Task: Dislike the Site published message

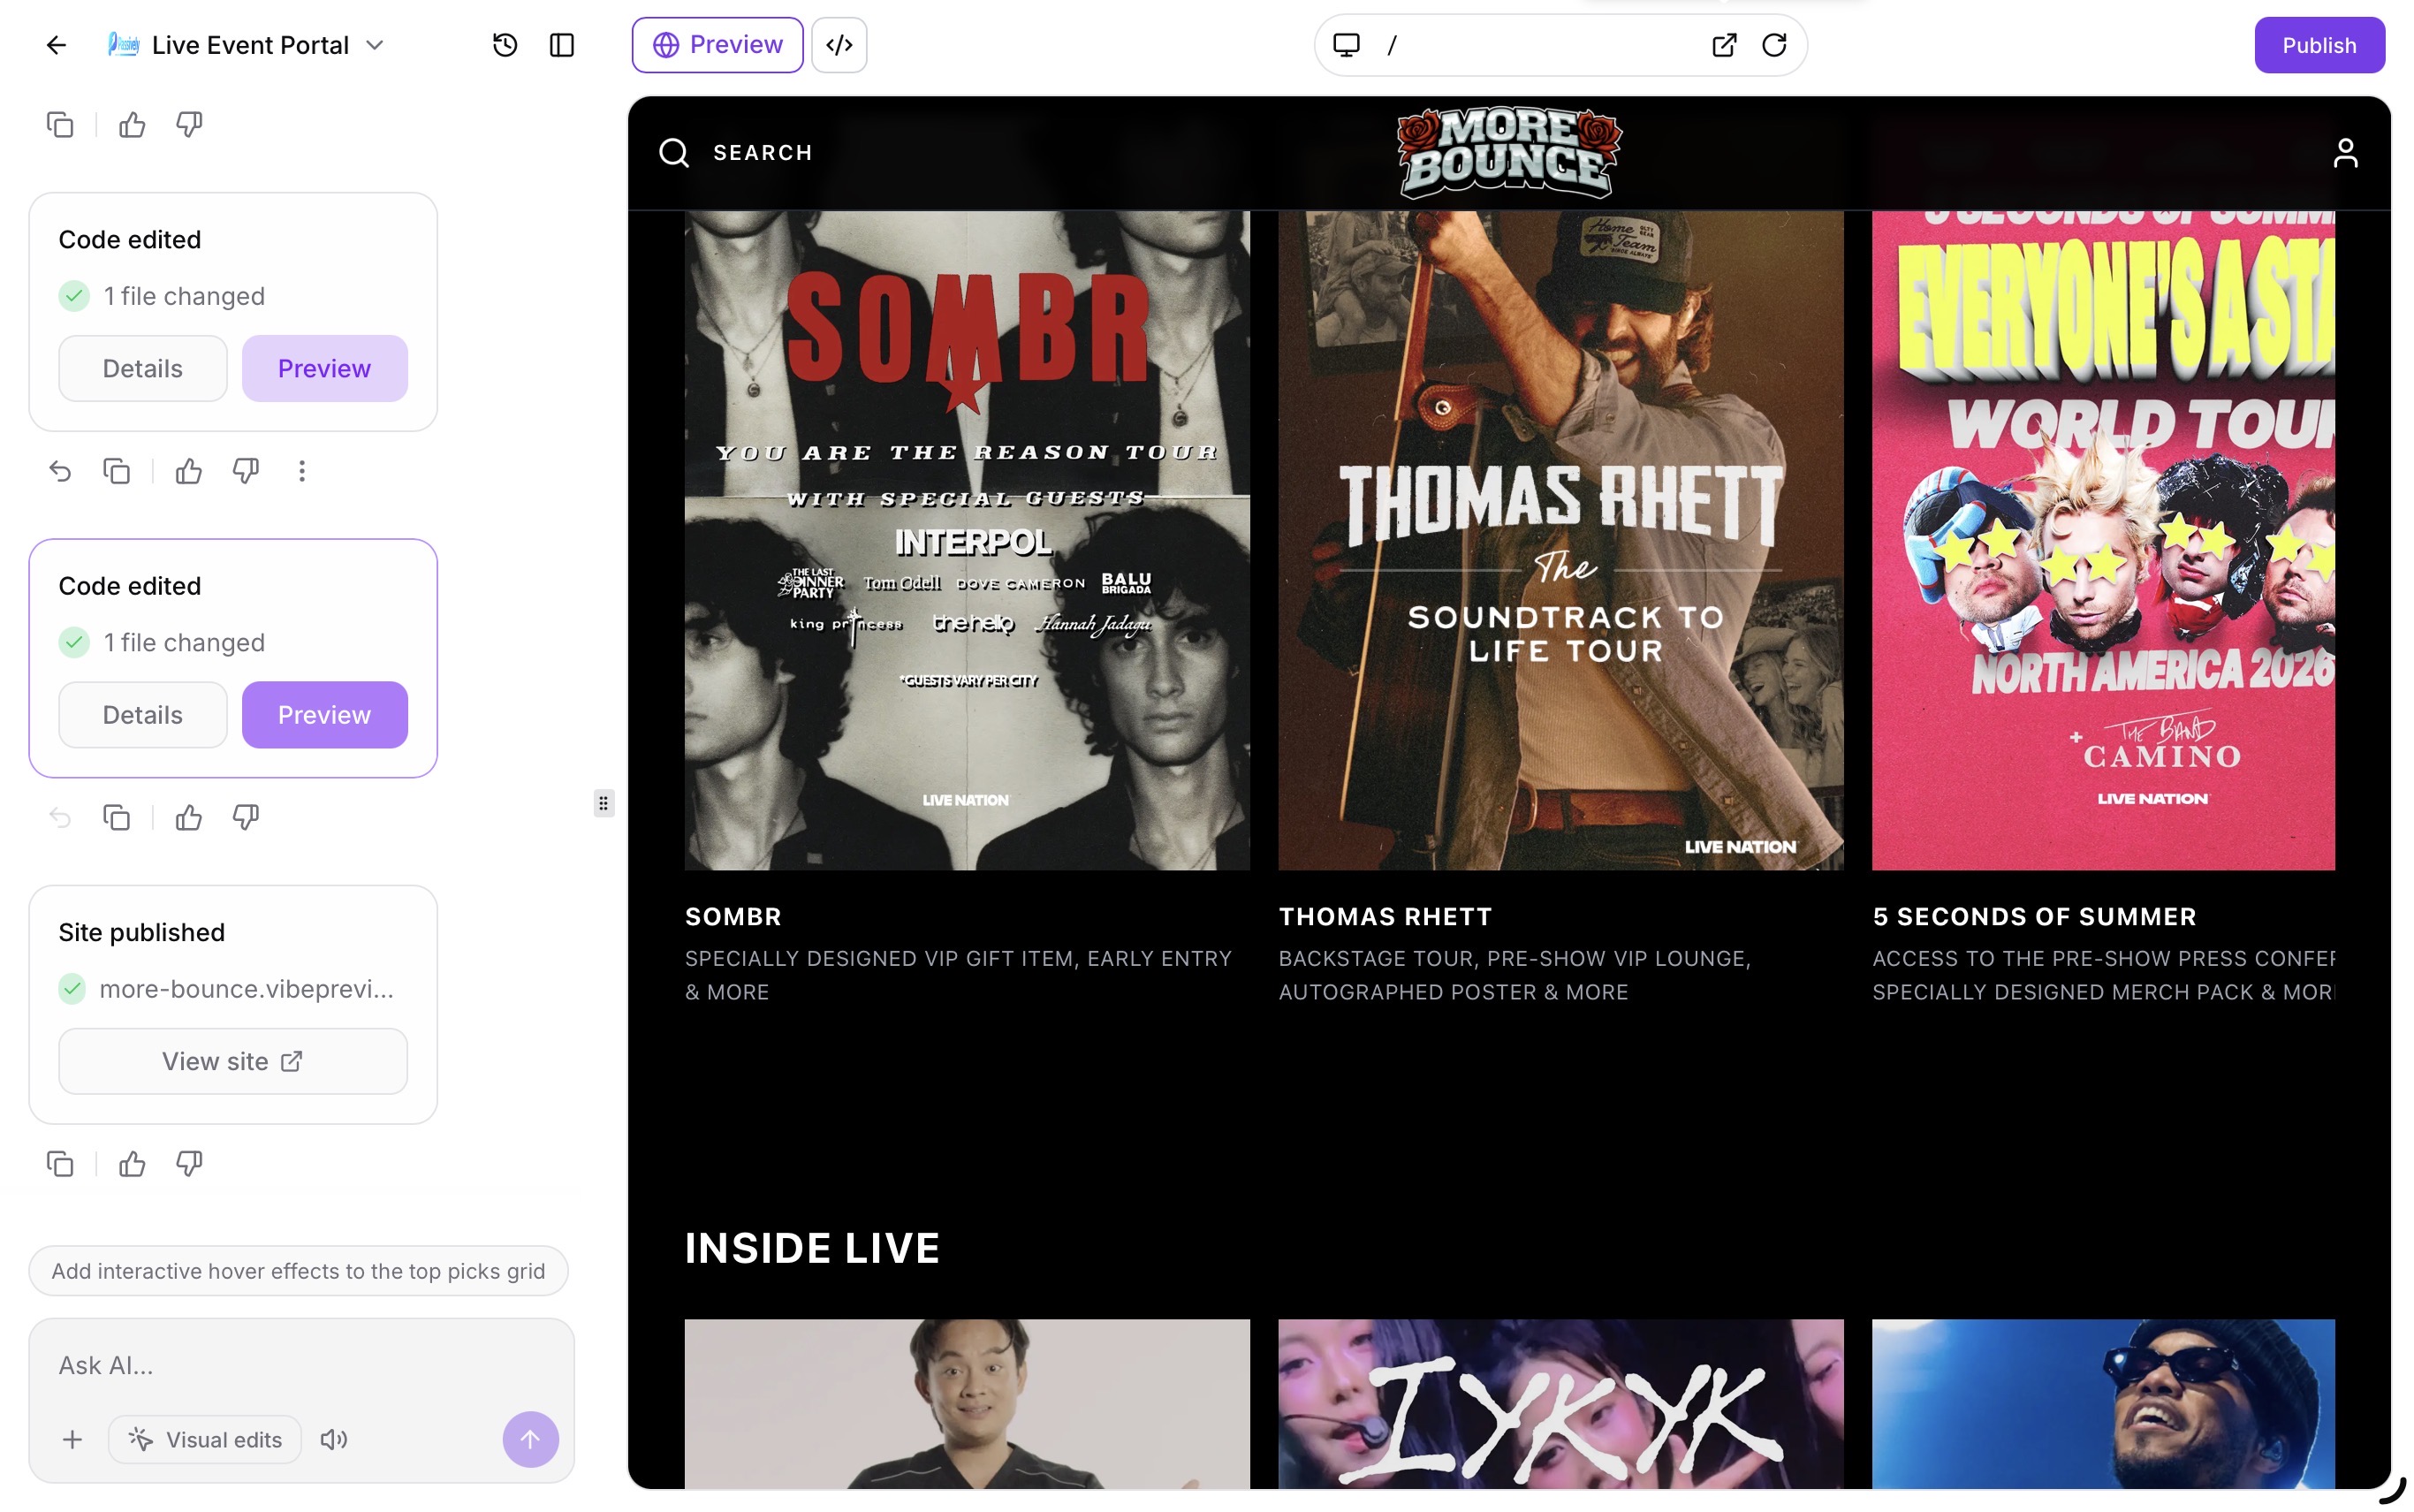Action: pyautogui.click(x=189, y=1164)
